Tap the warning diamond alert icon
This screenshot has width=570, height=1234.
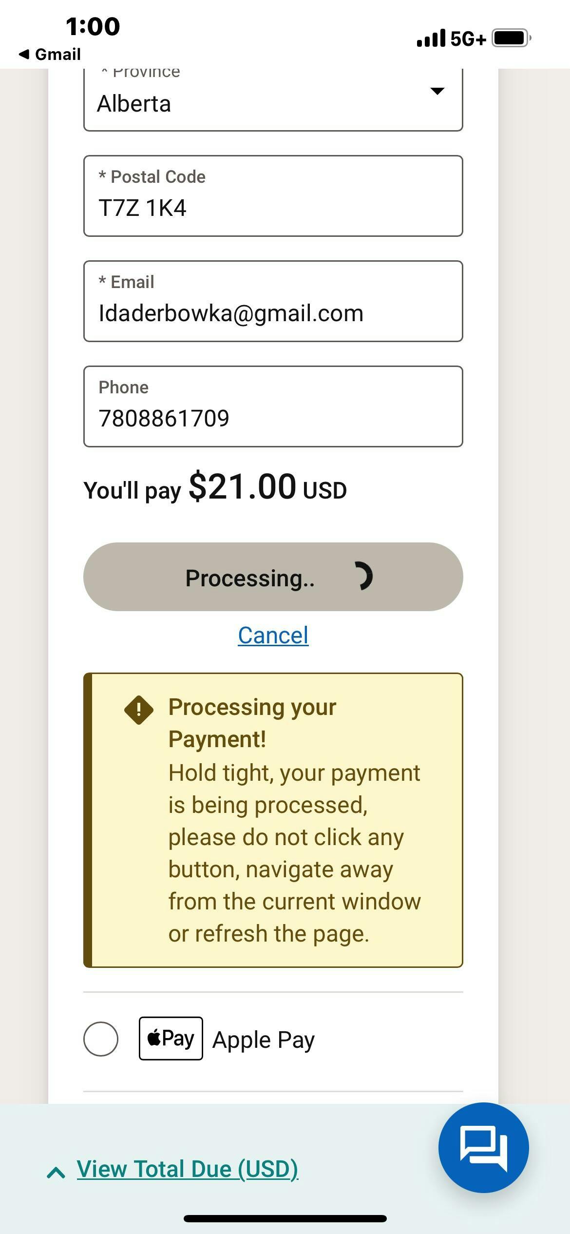[x=139, y=710]
